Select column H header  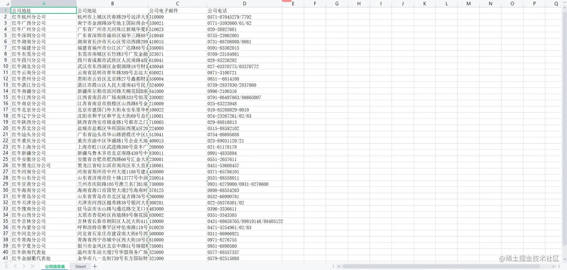click(x=359, y=3)
